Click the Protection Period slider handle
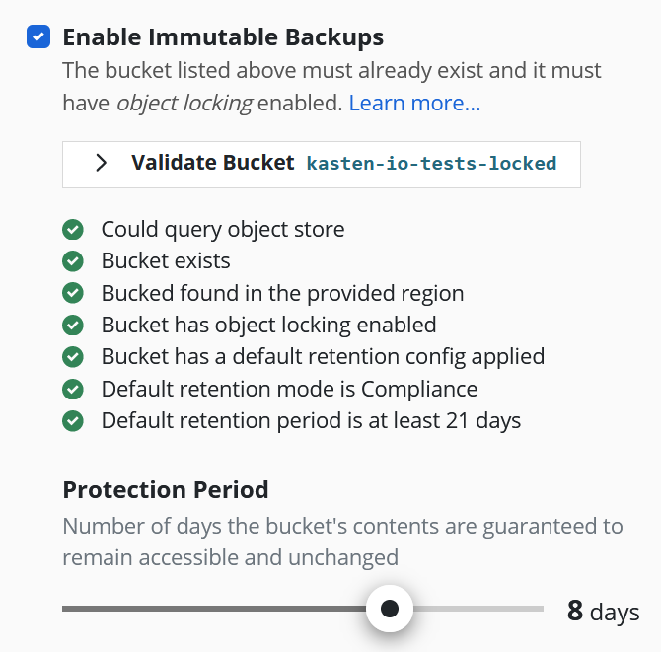The height and width of the screenshot is (652, 661). (x=390, y=609)
